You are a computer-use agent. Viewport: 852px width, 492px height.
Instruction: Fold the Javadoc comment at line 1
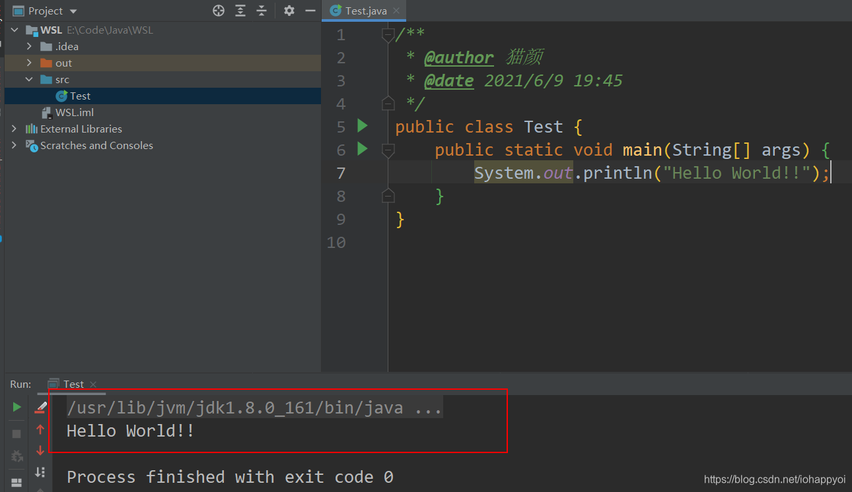(388, 35)
